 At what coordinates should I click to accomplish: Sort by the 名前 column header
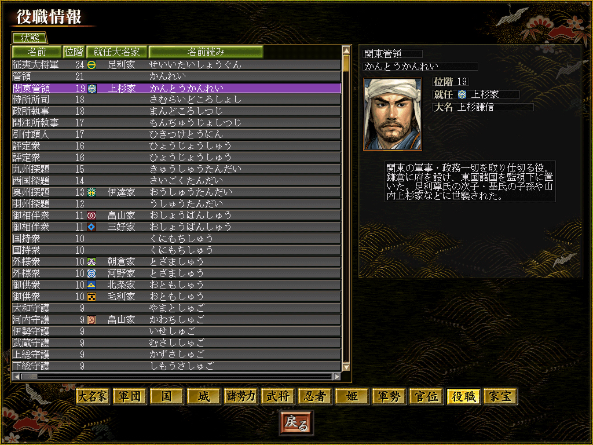click(36, 52)
